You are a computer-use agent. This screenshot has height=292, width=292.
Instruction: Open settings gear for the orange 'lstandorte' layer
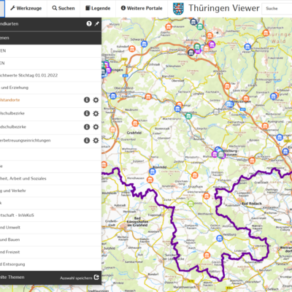pyautogui.click(x=96, y=100)
